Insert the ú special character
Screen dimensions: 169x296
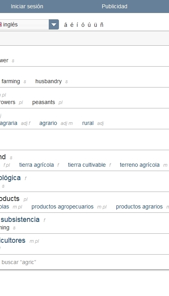point(89,25)
